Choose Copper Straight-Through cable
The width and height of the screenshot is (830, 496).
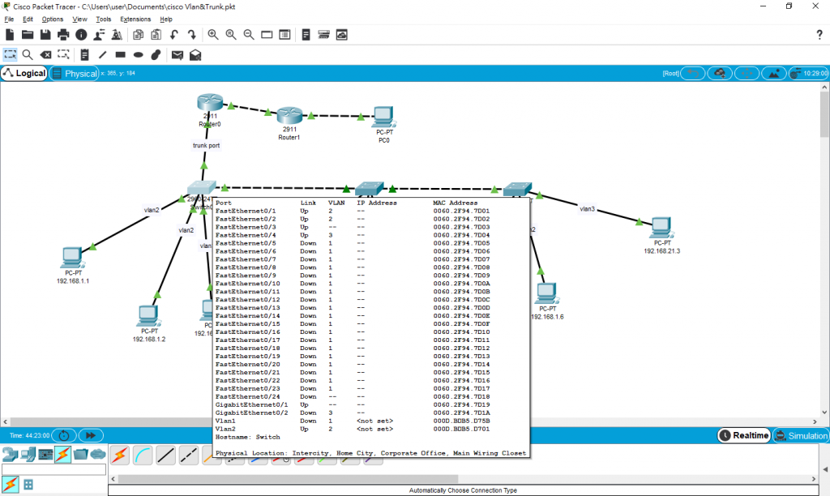point(165,455)
